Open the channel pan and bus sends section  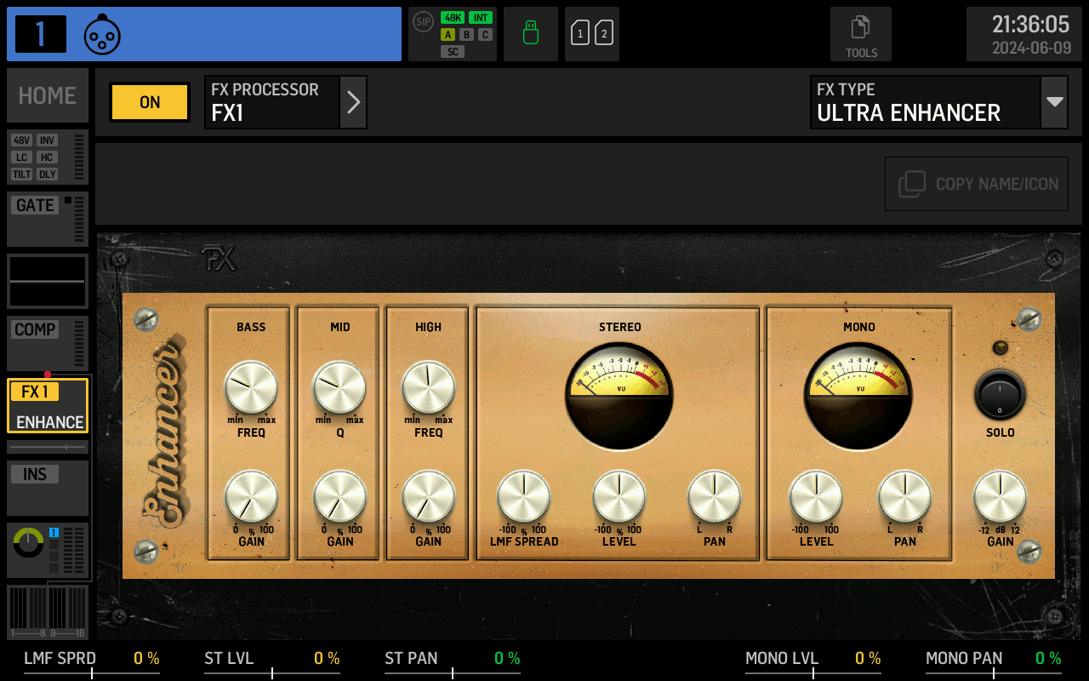point(48,551)
